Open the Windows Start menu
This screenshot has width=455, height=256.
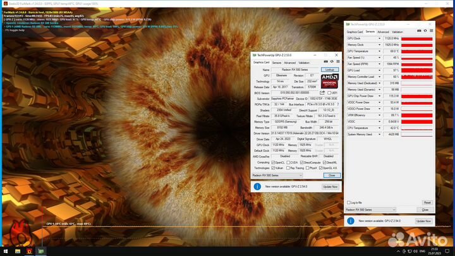pyautogui.click(x=6, y=251)
